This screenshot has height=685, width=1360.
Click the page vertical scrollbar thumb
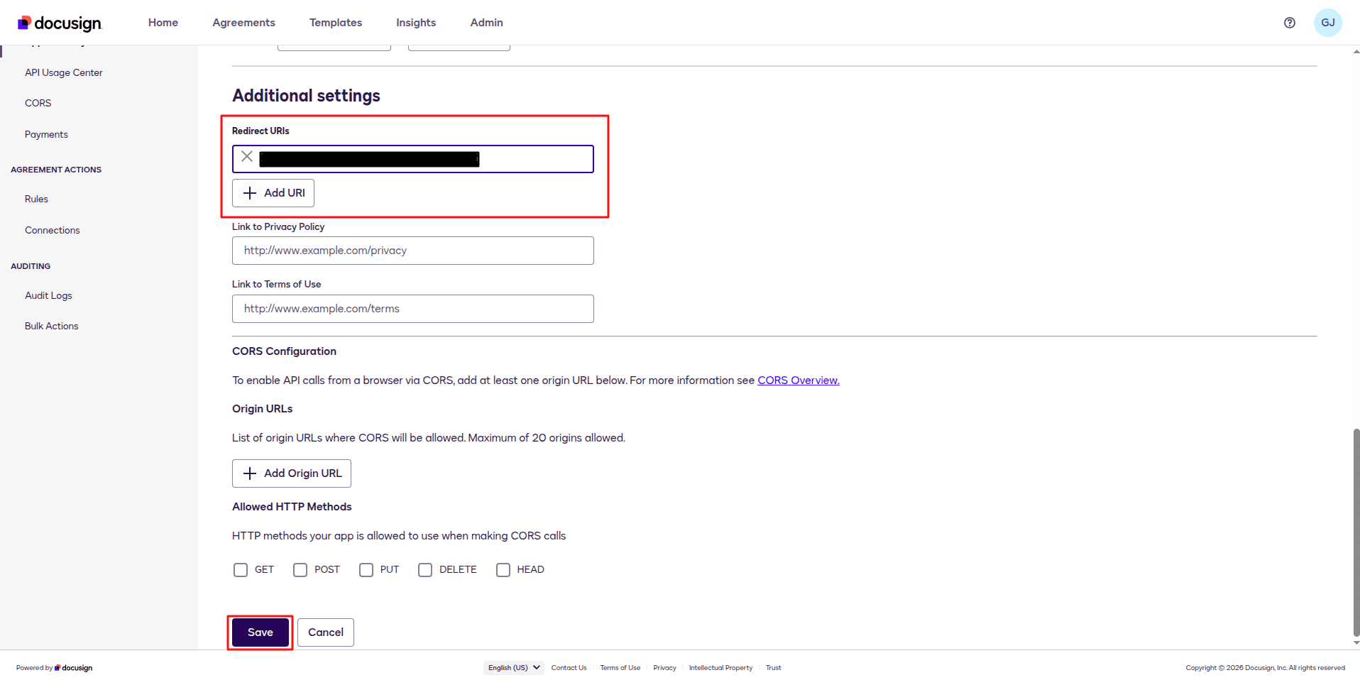(1356, 532)
